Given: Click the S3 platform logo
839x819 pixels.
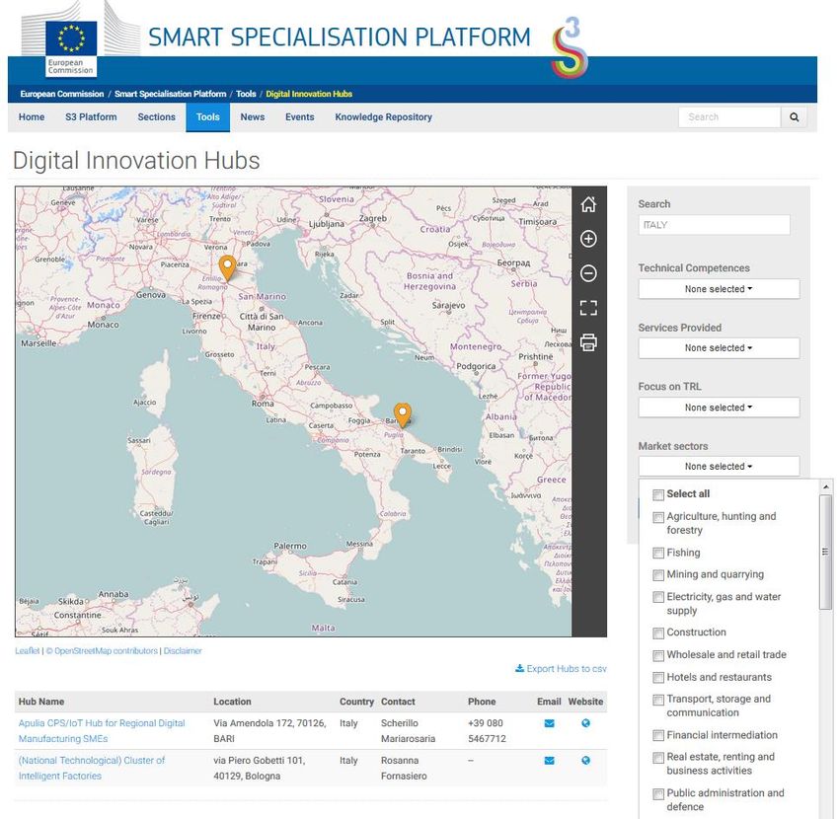Looking at the screenshot, I should point(570,47).
